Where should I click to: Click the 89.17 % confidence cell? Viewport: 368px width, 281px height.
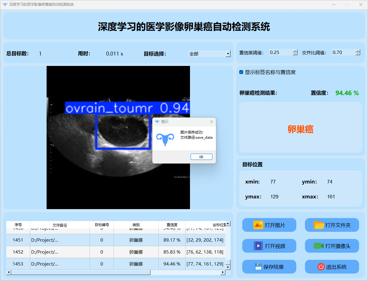pos(172,240)
